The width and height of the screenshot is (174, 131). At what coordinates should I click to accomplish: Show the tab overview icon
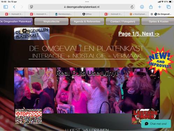168,7
